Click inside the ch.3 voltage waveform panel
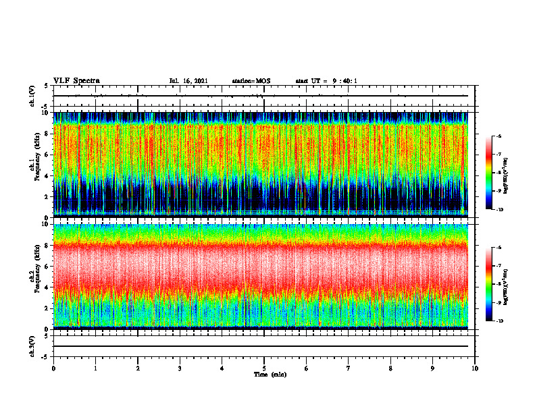Screen dimensions: 535x413 coord(264,346)
